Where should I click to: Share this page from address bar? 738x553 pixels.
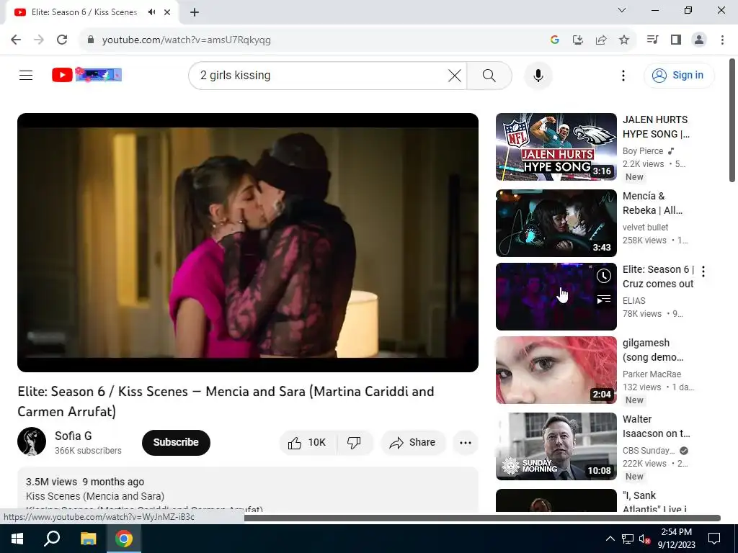tap(601, 40)
